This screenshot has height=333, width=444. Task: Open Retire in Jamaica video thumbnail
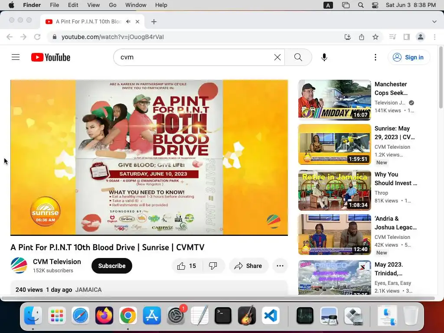[x=335, y=190]
